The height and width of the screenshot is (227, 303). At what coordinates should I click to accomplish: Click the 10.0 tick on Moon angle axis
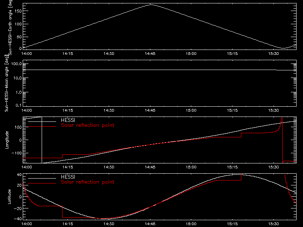17,78
